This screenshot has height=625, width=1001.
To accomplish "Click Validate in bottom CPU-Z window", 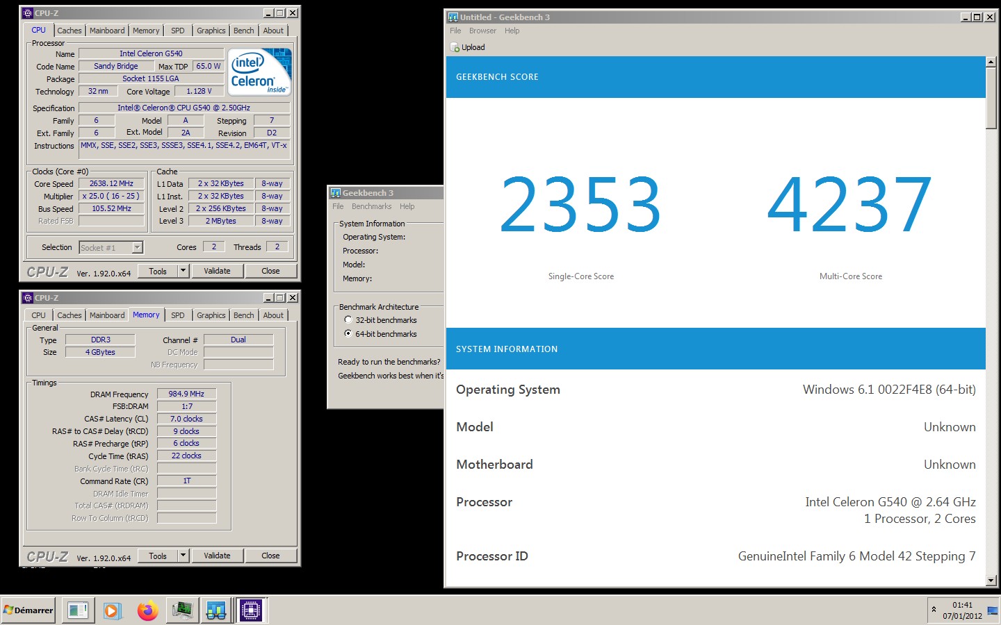I will (x=217, y=556).
